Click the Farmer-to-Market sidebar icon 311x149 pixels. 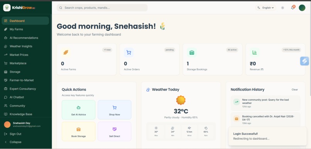click(6, 80)
